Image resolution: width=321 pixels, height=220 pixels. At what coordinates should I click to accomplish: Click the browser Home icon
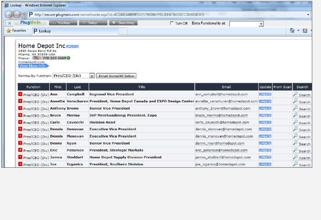click(292, 31)
